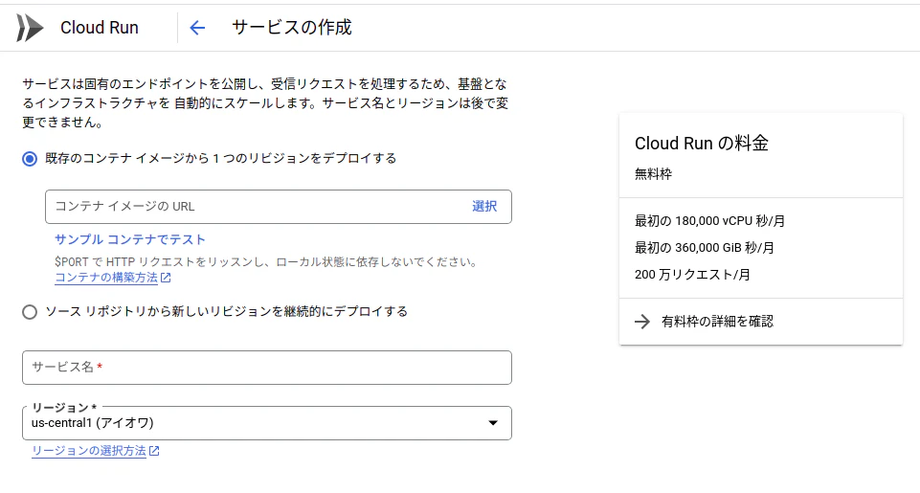
Task: Click the サンプル コンテナでテスト link
Action: (x=130, y=239)
